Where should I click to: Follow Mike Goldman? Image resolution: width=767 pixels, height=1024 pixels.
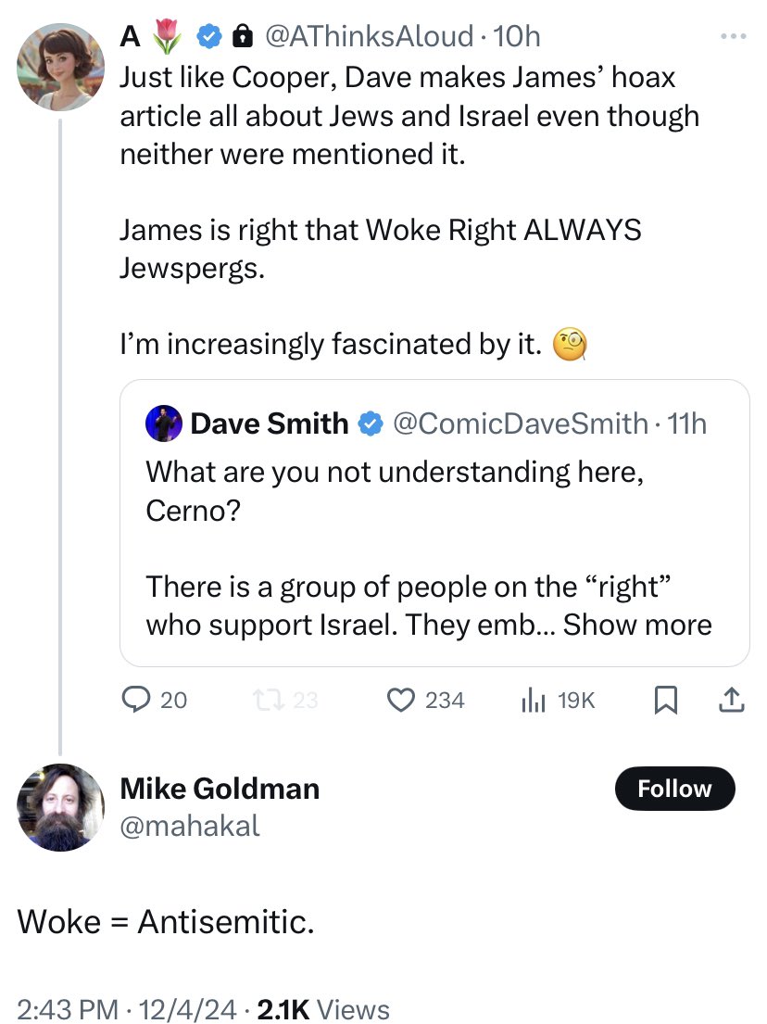pyautogui.click(x=674, y=789)
